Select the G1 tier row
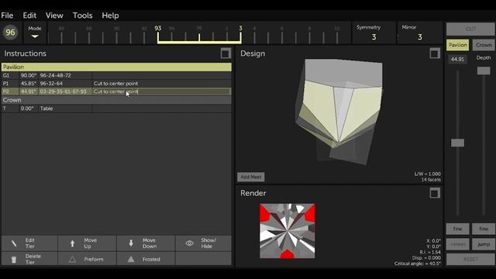Screen dimensions: 496x279 pos(116,76)
